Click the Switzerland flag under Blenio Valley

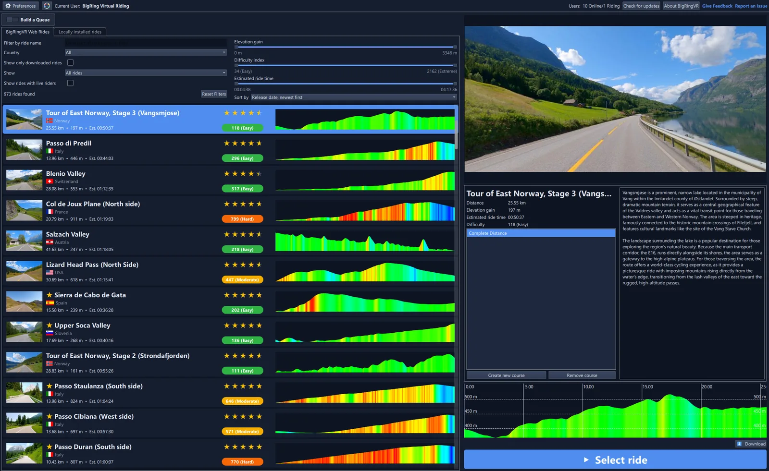pyautogui.click(x=50, y=181)
